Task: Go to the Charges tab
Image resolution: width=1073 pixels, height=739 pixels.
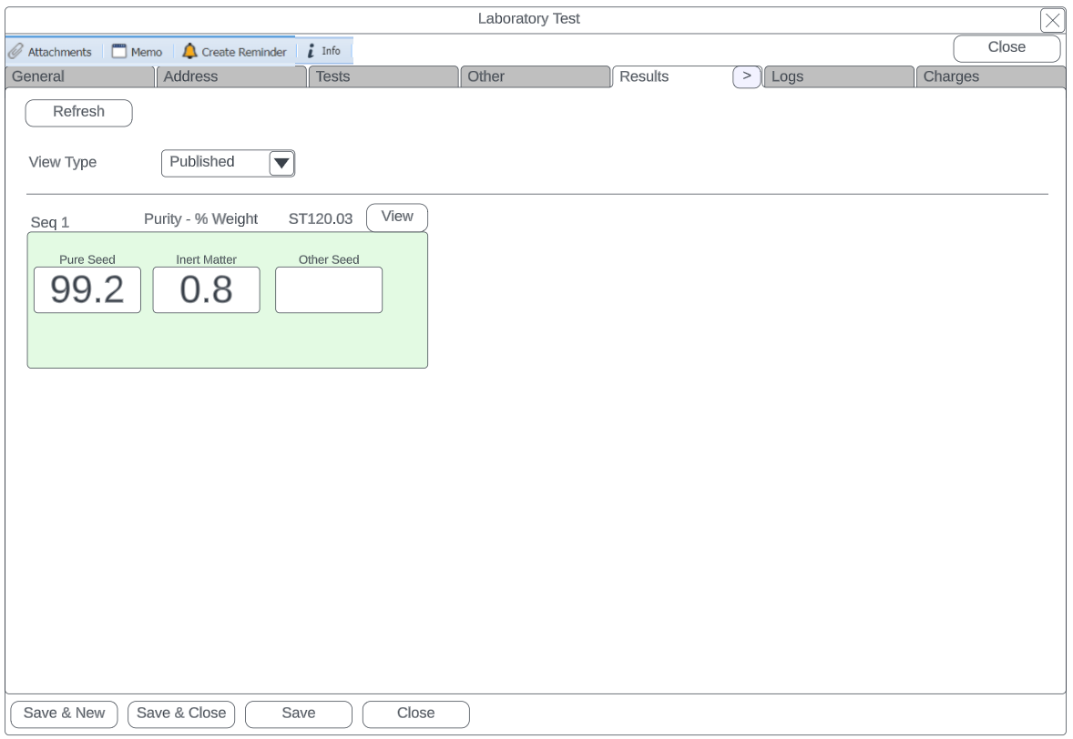Action: tap(989, 77)
